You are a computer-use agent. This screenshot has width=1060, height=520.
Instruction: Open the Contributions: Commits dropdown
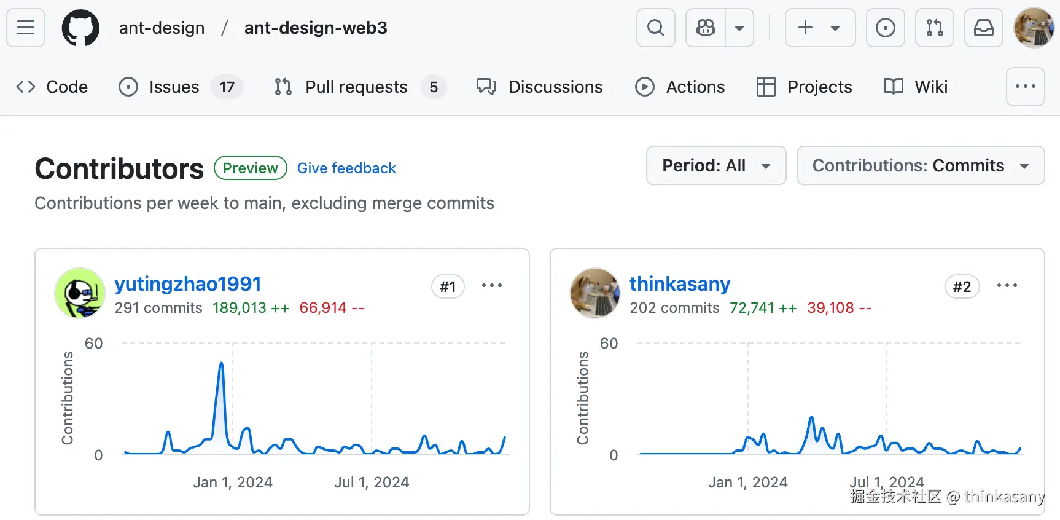point(920,165)
